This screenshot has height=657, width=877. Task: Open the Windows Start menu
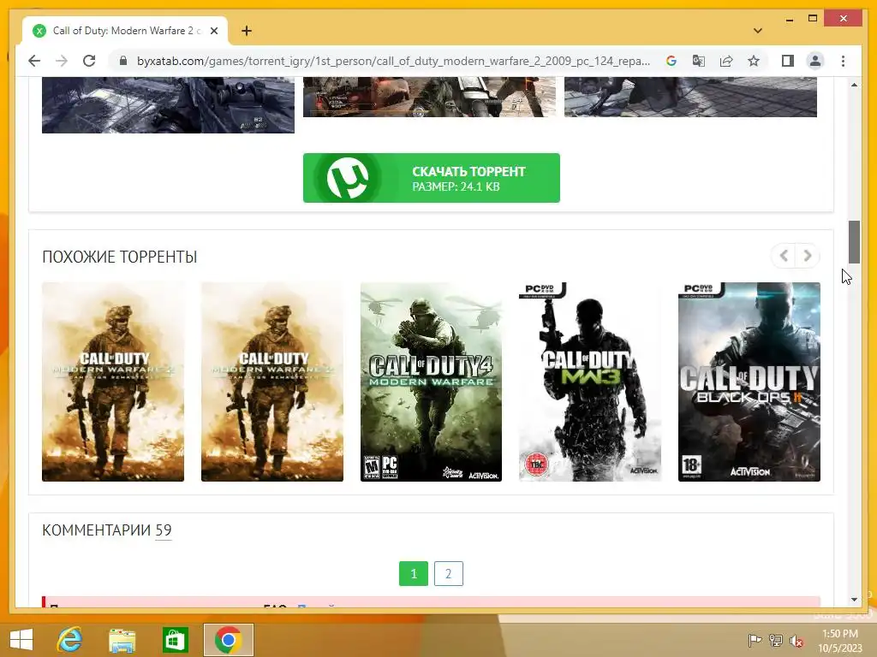tap(21, 640)
